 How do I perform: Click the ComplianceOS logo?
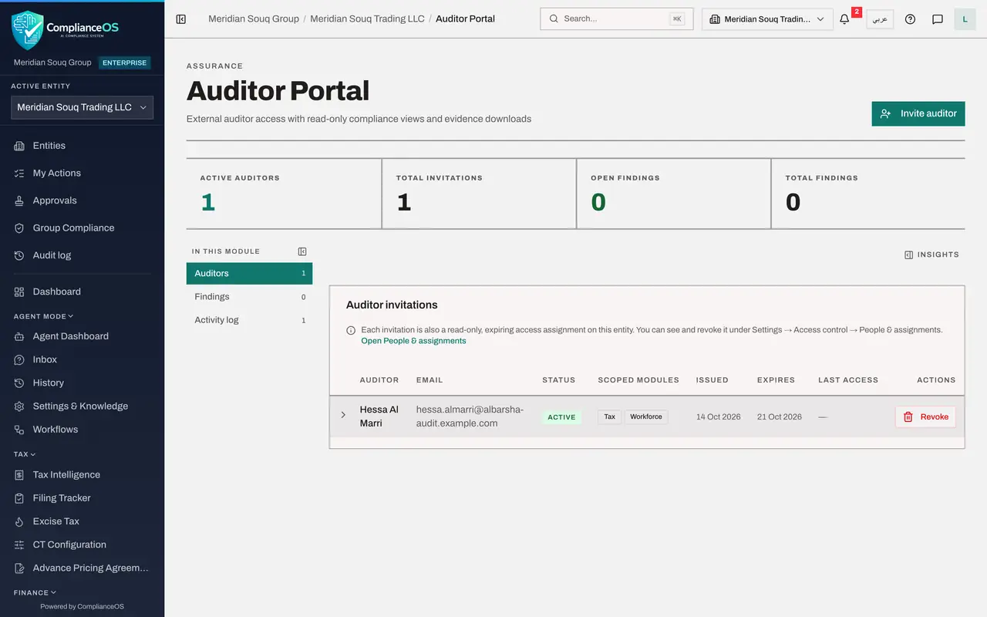click(x=66, y=30)
